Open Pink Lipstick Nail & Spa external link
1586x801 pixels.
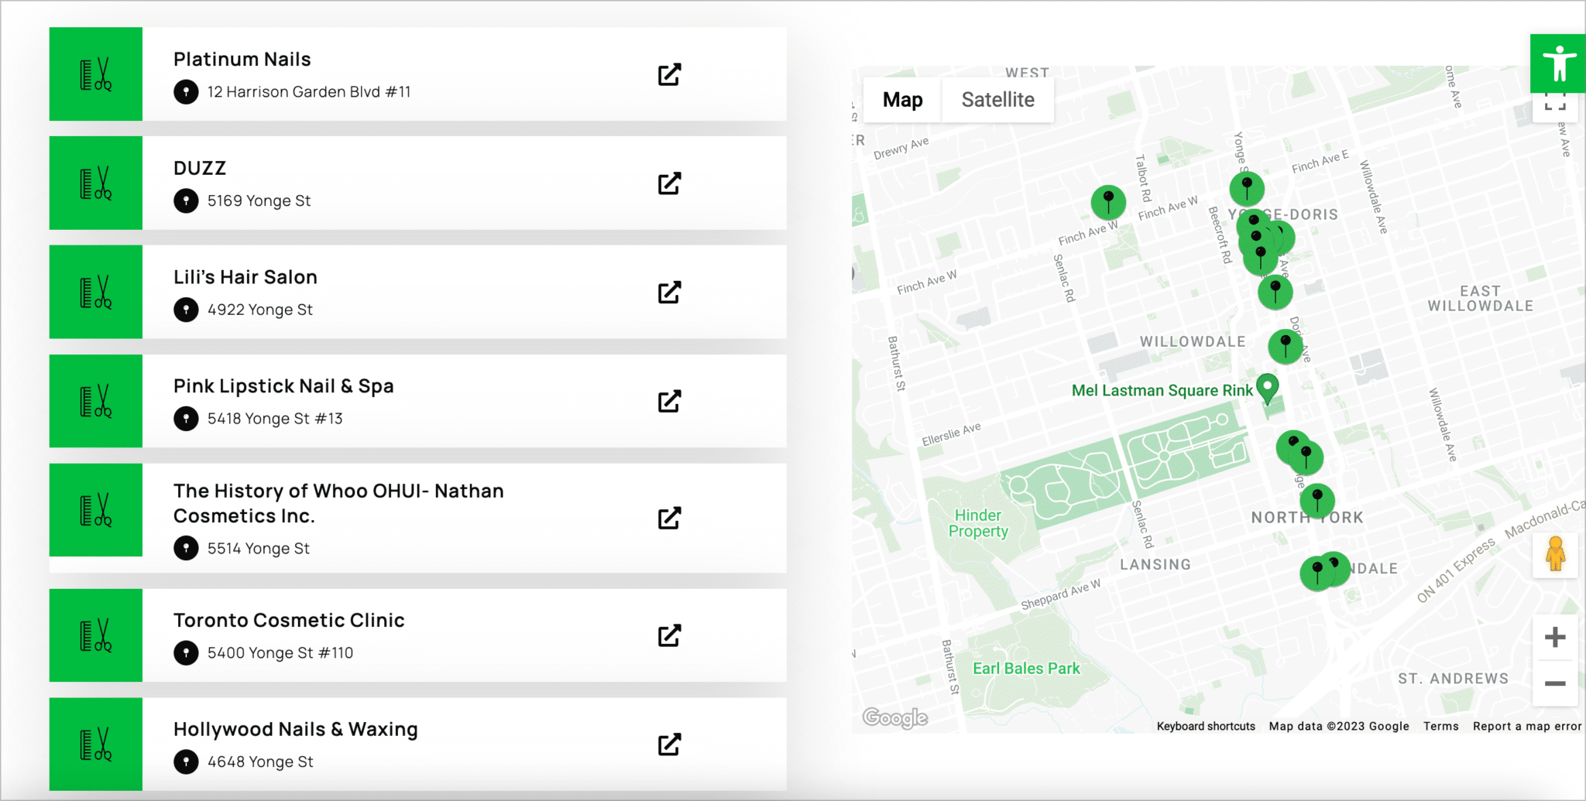[x=670, y=401]
